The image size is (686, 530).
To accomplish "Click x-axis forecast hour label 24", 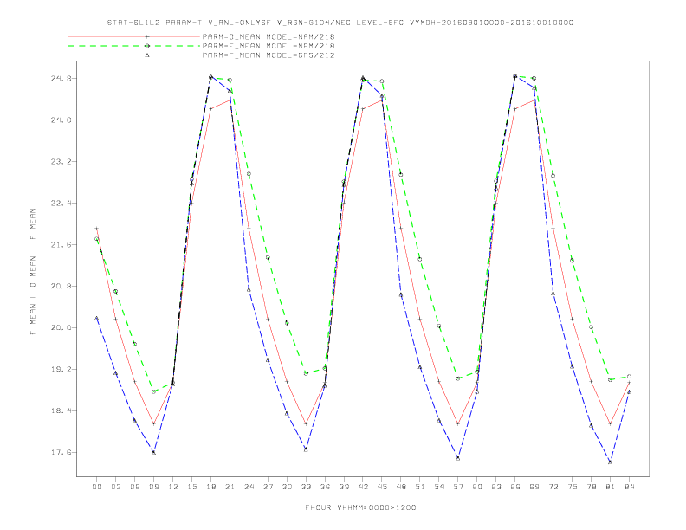I will (x=249, y=487).
